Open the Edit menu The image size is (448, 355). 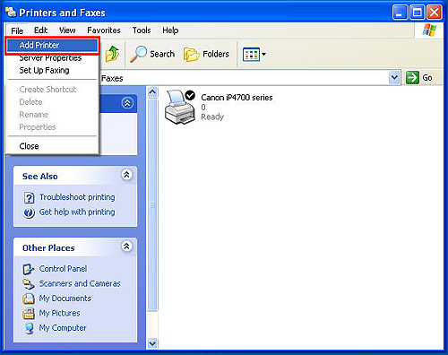40,30
